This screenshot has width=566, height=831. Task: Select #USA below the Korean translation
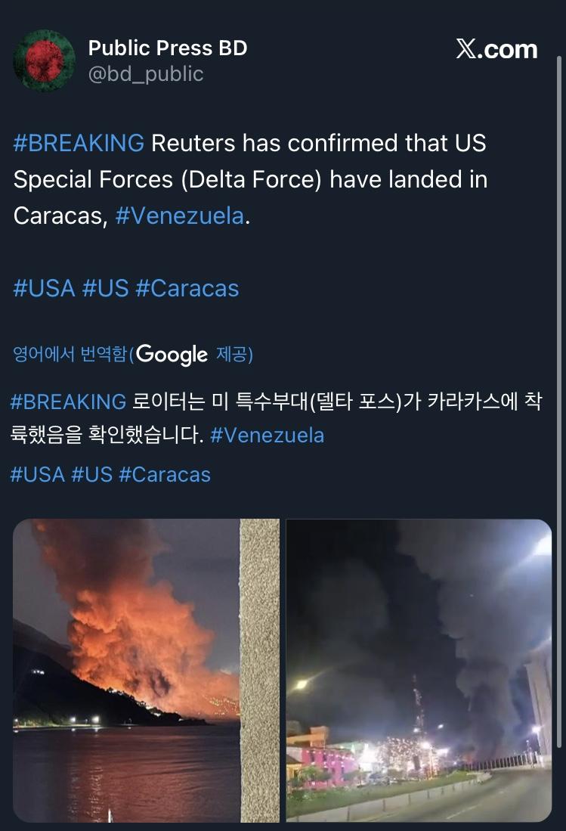(x=37, y=474)
